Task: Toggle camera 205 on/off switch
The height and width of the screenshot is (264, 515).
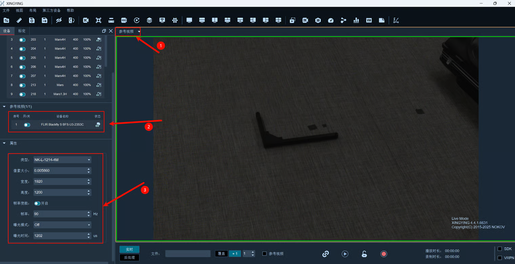Action: pyautogui.click(x=22, y=58)
